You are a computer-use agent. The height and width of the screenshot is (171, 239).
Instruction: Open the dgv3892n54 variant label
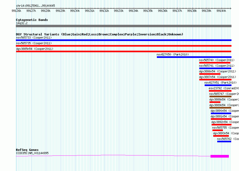tap(225, 122)
